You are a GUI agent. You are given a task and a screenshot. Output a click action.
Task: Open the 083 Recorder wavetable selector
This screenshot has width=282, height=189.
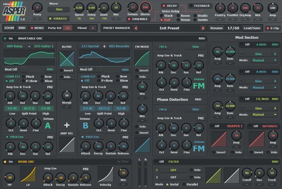click(x=119, y=46)
